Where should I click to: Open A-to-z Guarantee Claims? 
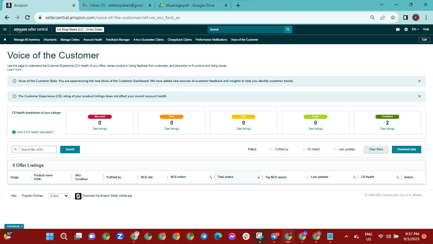[x=149, y=40]
